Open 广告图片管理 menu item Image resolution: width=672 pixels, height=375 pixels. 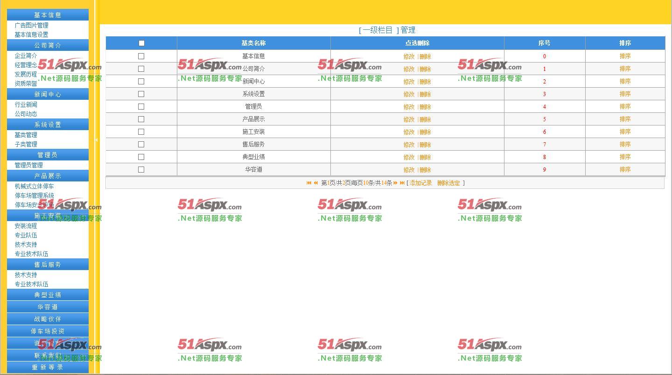(31, 25)
